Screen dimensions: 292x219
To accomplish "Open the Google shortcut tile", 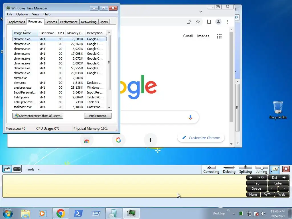I will point(118,140).
